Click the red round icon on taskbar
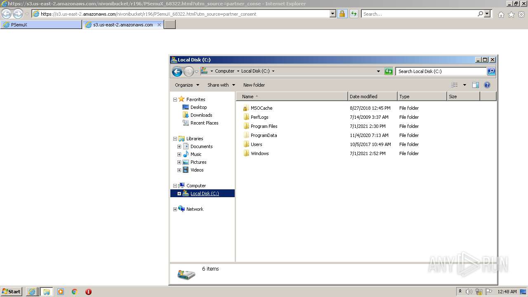528x297 pixels. click(88, 292)
